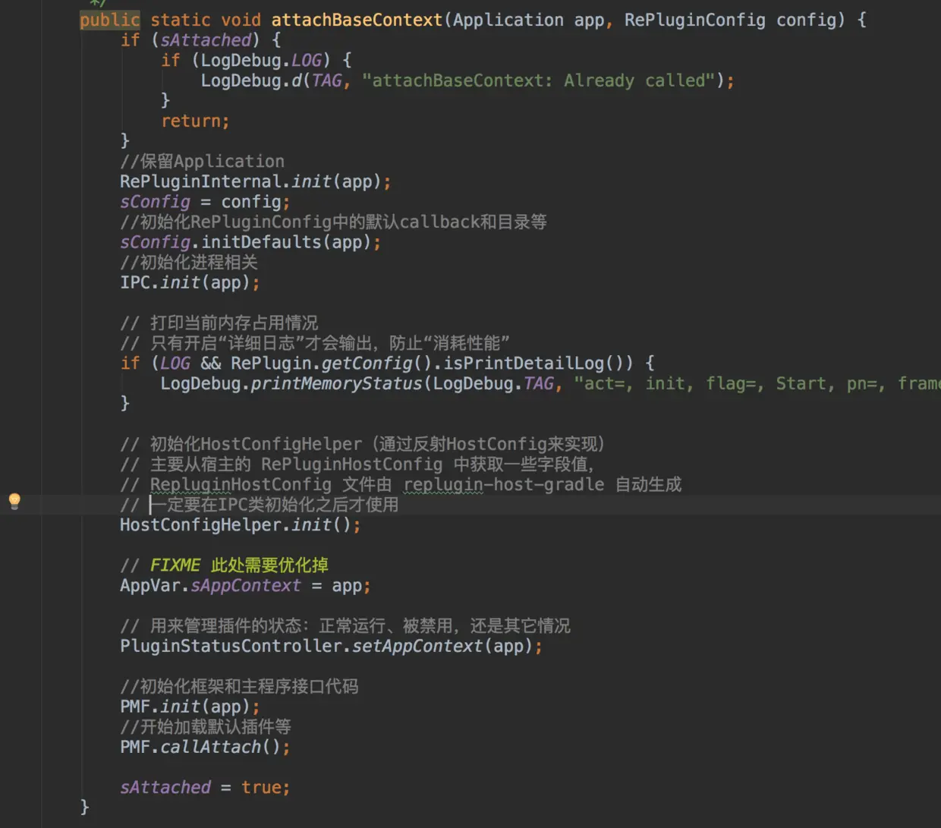Screen dimensions: 941x828
Task: Click the '//保留Application' comment
Action: [203, 161]
